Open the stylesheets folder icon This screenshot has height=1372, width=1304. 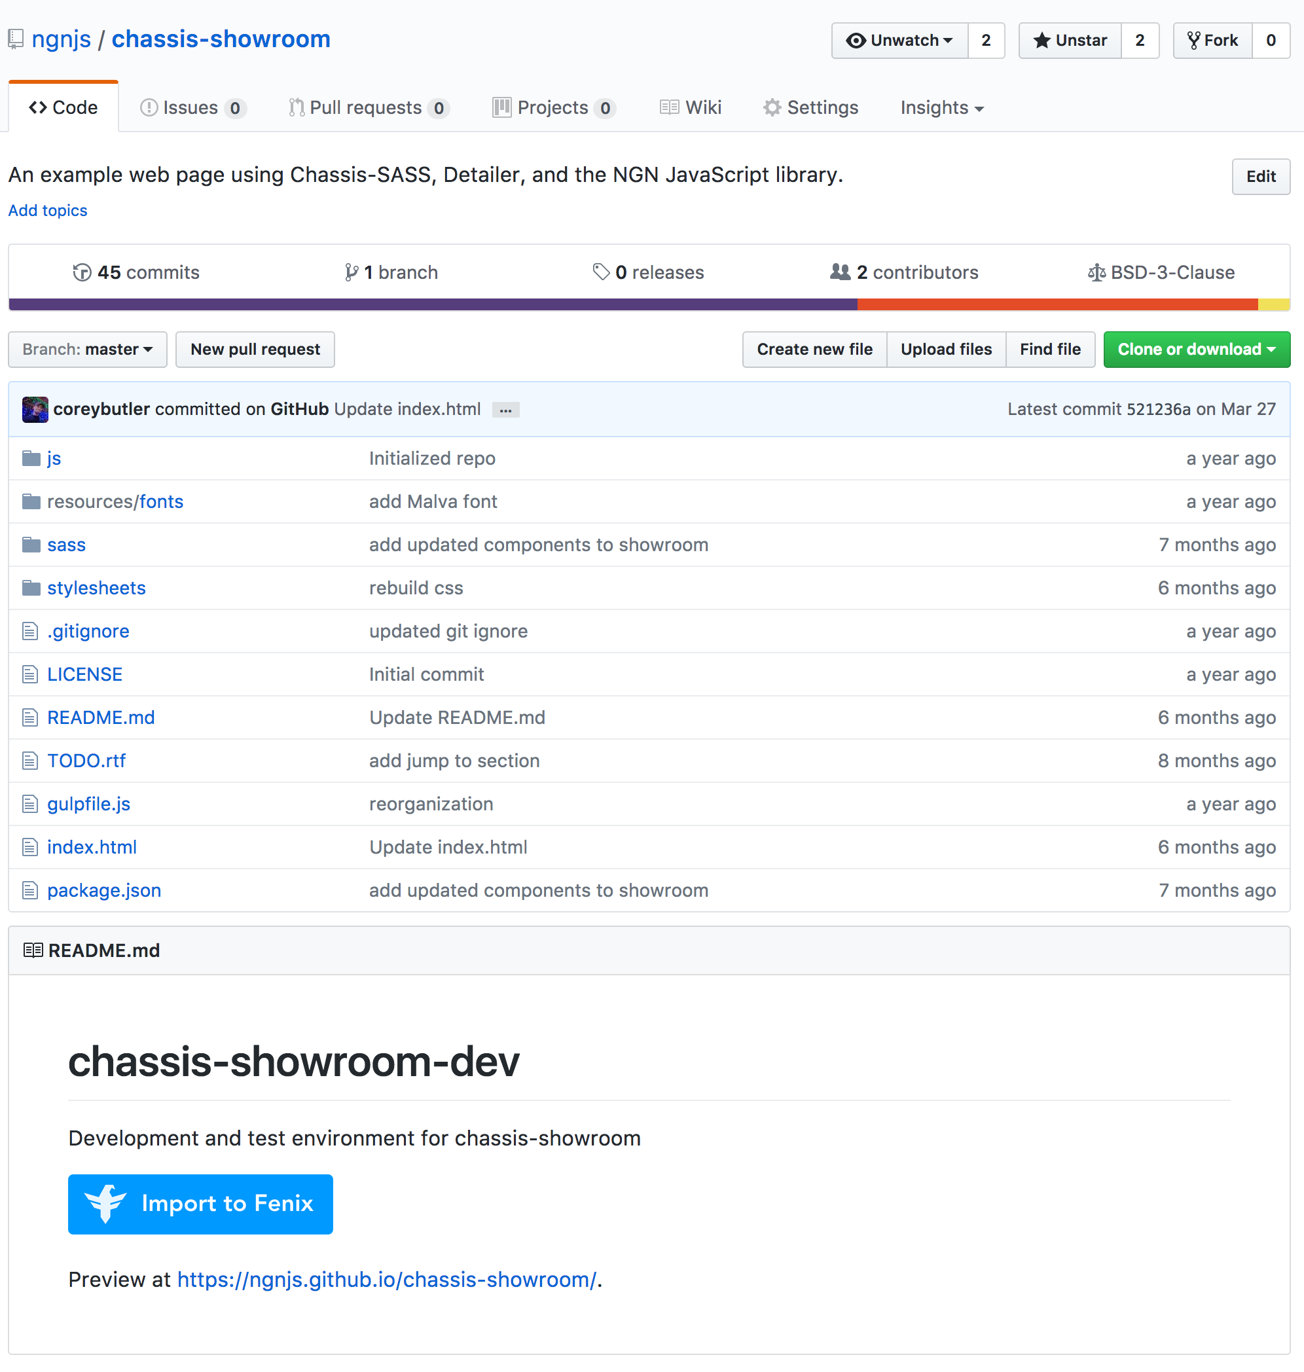coord(31,587)
